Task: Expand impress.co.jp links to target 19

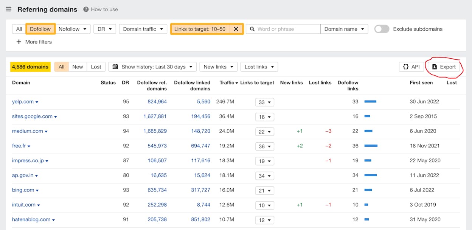Action: point(265,161)
